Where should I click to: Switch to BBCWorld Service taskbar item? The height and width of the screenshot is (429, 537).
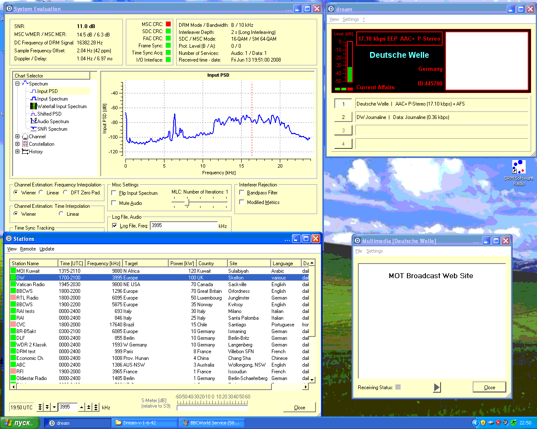click(211, 423)
